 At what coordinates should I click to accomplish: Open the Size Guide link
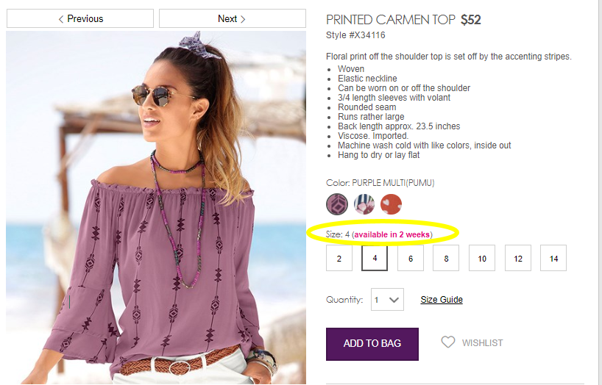(x=442, y=300)
